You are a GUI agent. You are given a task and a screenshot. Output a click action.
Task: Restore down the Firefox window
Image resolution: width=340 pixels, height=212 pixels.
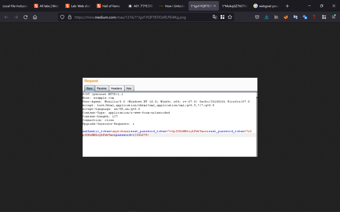322,6
